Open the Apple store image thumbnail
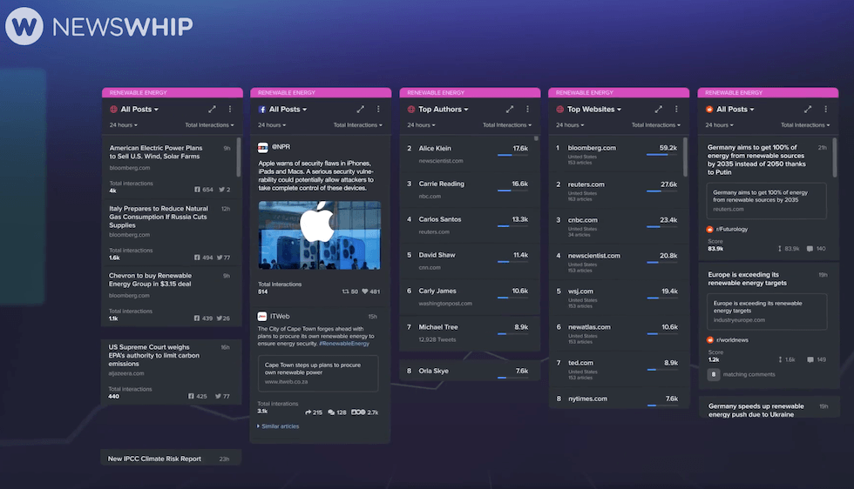854x489 pixels. (319, 235)
